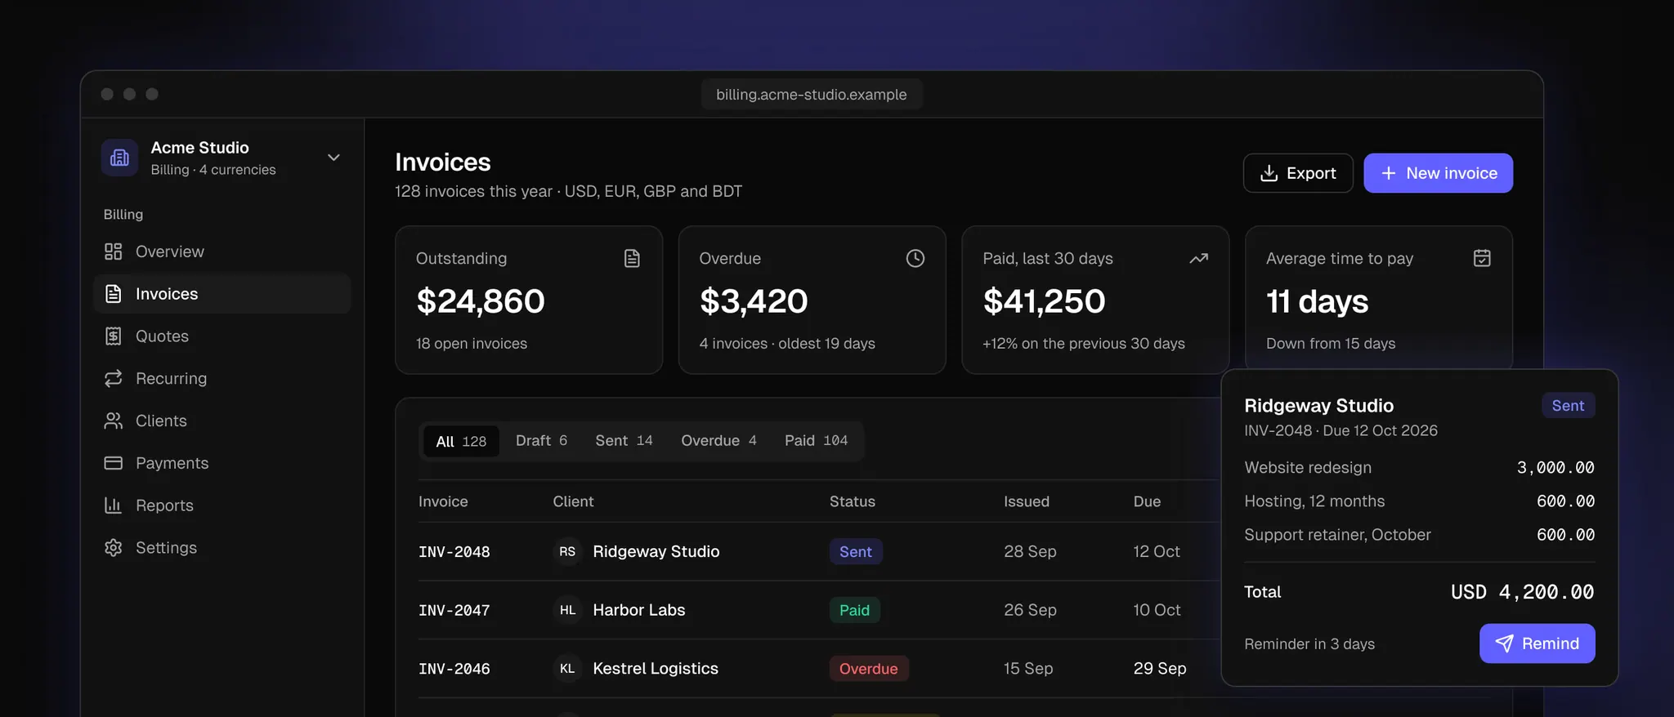Click the Status column header
This screenshot has height=717, width=1674.
853,501
